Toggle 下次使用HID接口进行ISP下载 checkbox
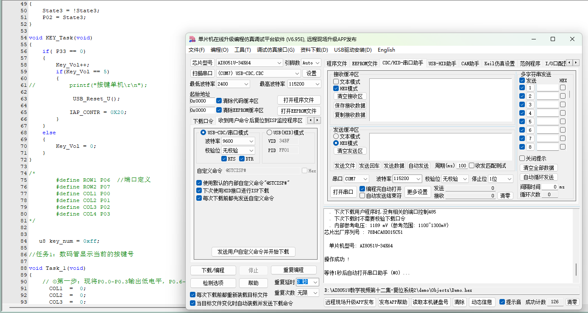The image size is (588, 313). pyautogui.click(x=199, y=191)
